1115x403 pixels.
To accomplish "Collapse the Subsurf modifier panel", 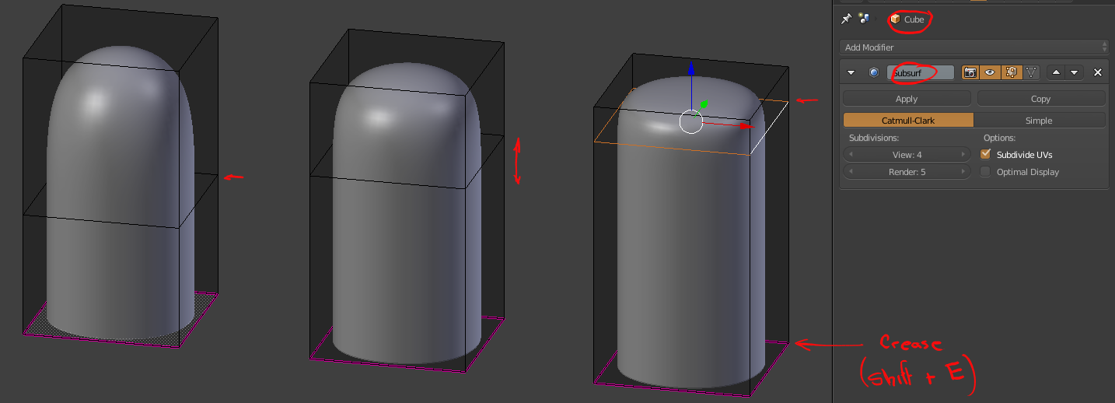I will coord(851,72).
